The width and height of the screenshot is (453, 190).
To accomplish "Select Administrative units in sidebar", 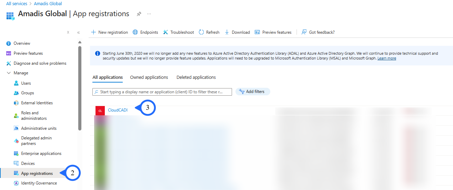I will click(39, 128).
